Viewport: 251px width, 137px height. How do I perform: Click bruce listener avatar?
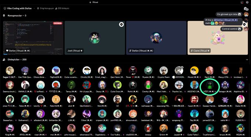(x=225, y=128)
